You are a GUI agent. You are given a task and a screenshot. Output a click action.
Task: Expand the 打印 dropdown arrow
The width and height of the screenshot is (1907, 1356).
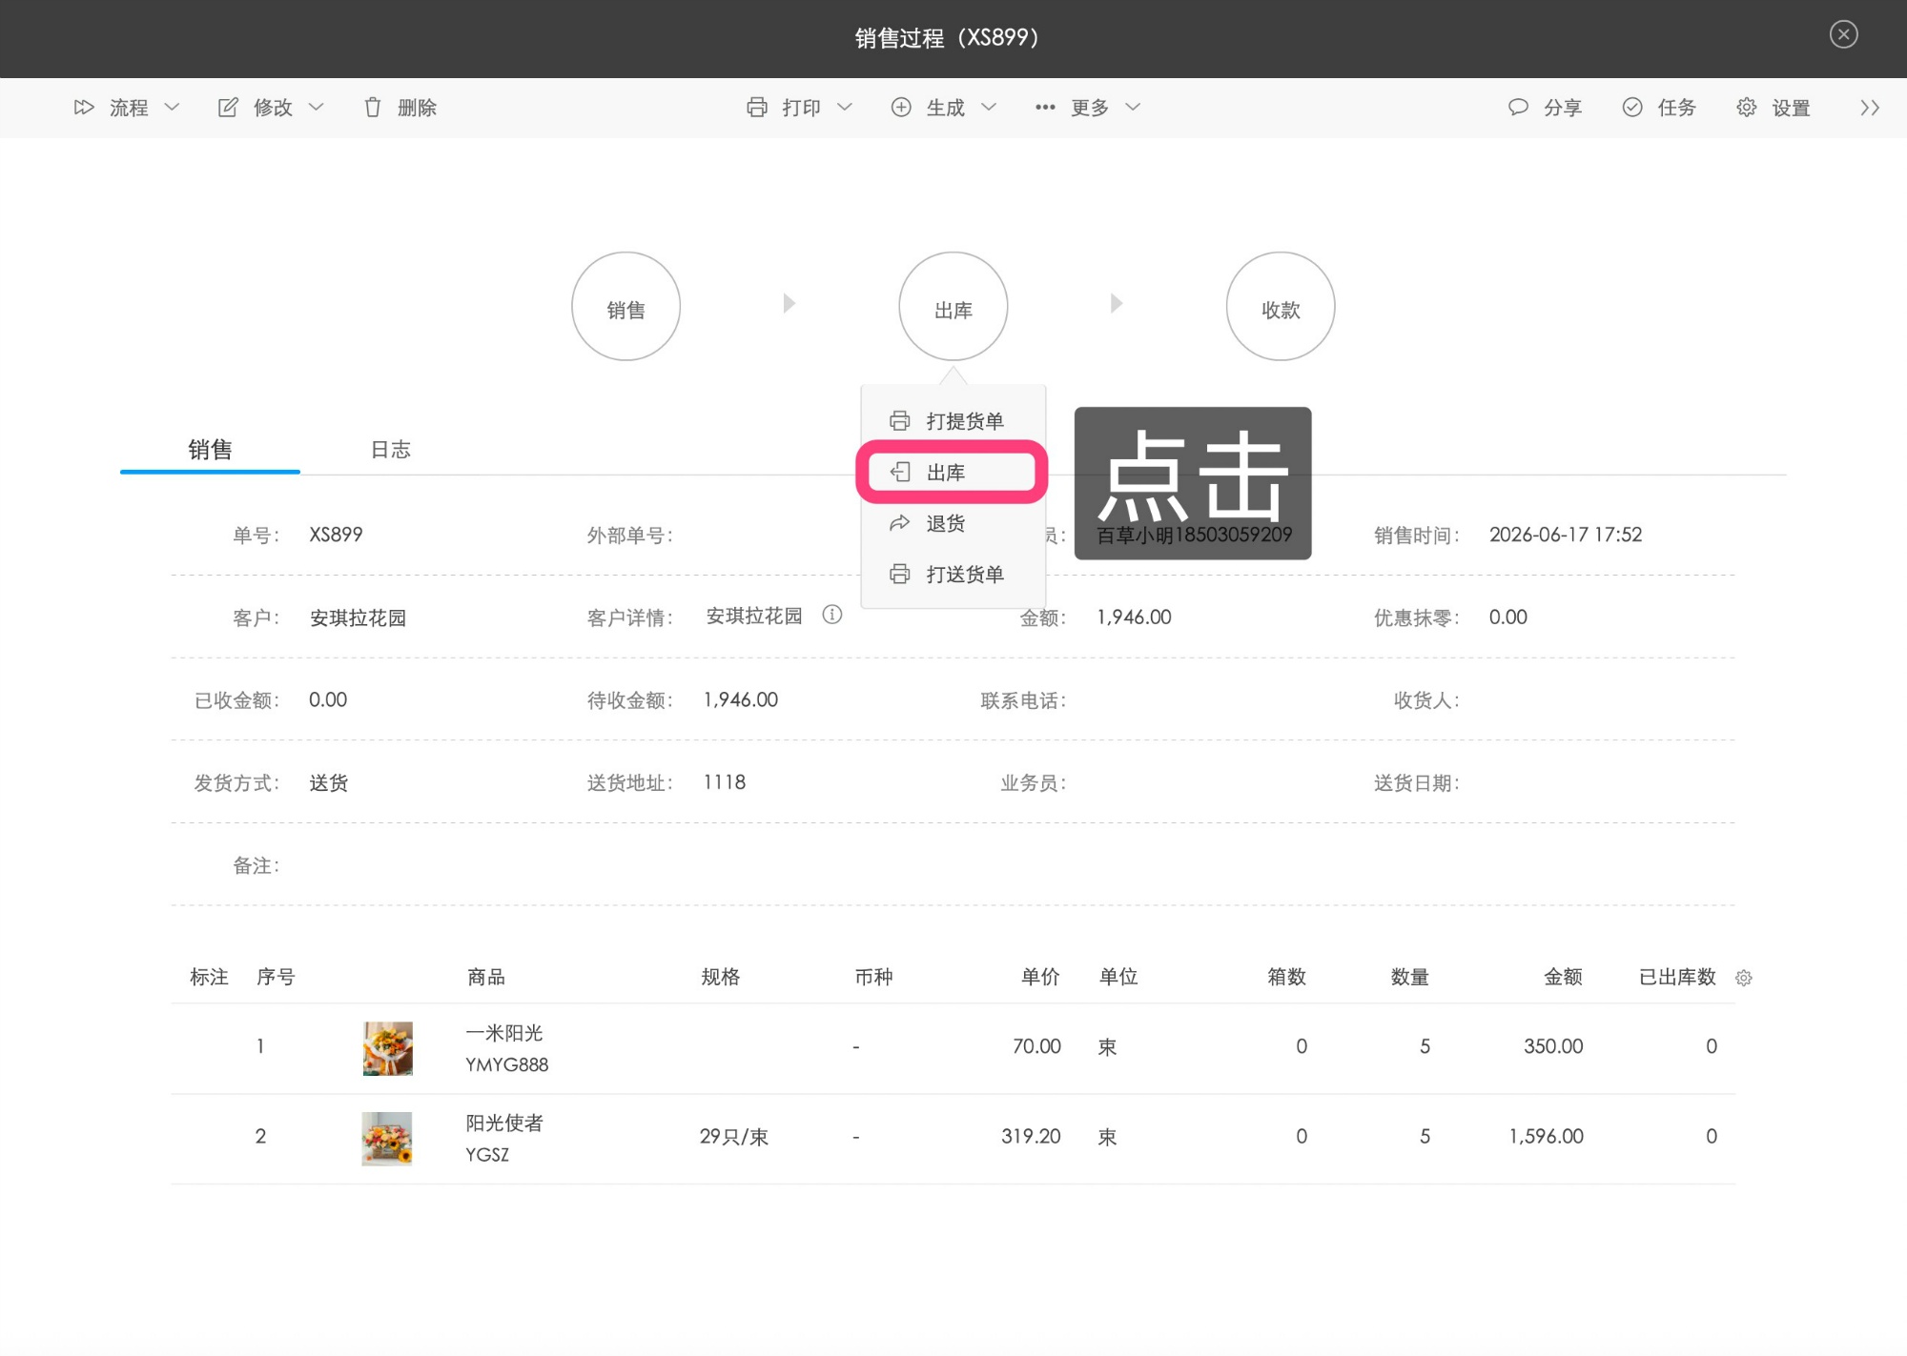point(845,108)
